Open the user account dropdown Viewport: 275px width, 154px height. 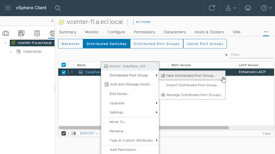pyautogui.click(x=231, y=8)
